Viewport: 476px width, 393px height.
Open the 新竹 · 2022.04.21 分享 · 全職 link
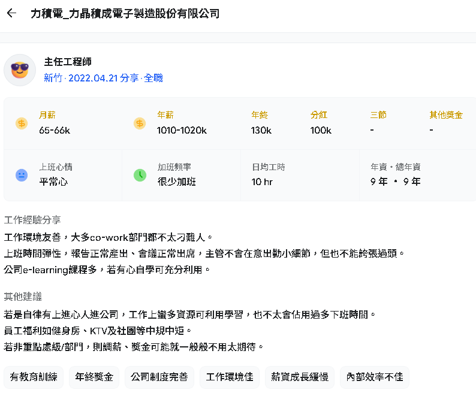pyautogui.click(x=103, y=78)
